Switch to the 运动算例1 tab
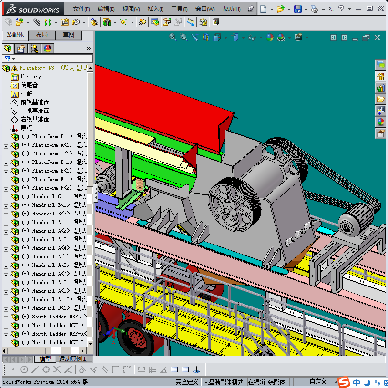Viewport: 388px width, 388px height. (x=71, y=358)
